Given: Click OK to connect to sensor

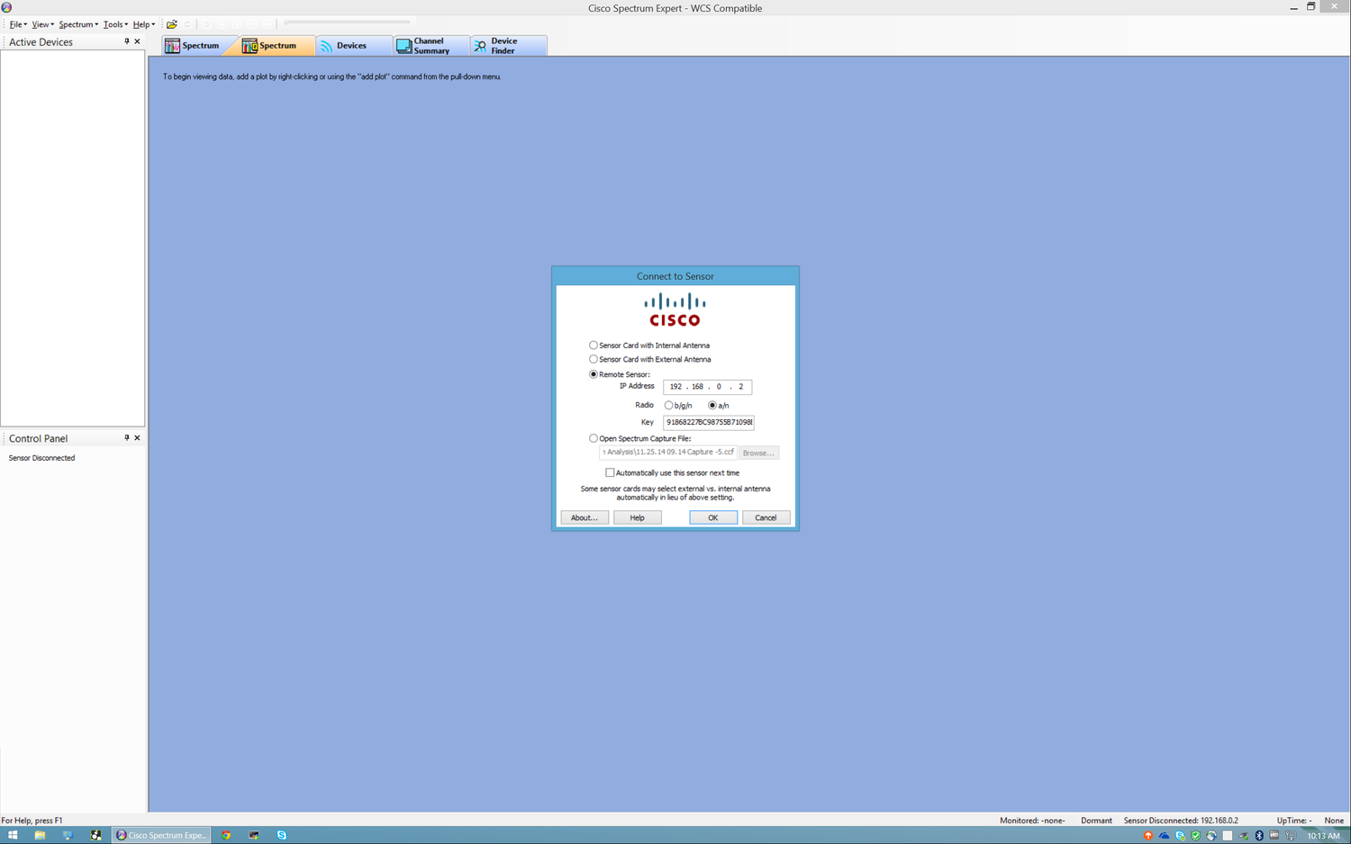Looking at the screenshot, I should [x=713, y=517].
